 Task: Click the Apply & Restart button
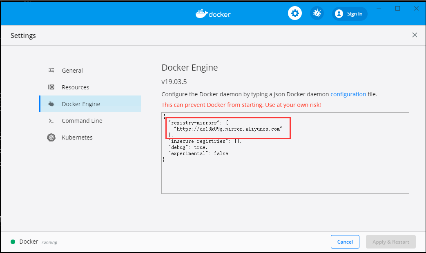pos(390,242)
